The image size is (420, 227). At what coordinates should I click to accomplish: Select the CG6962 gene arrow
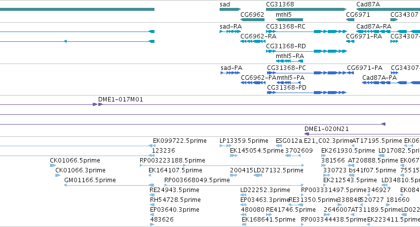click(252, 20)
